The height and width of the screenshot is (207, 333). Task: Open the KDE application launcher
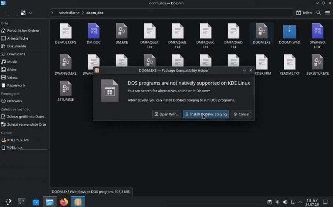coord(8,202)
